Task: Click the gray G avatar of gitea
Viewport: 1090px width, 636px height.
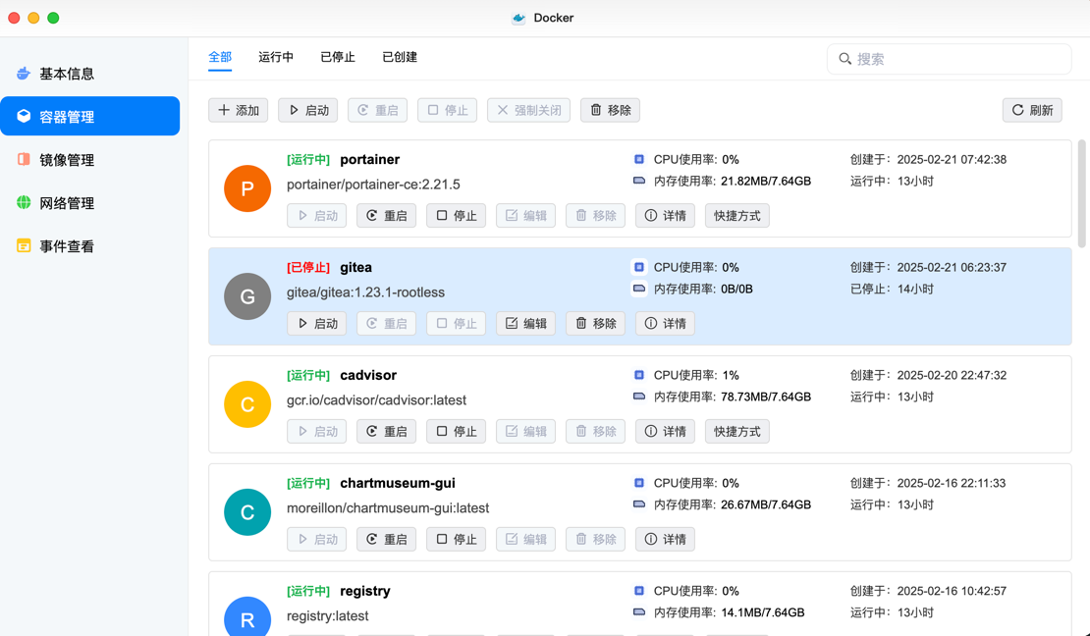Action: tap(247, 296)
